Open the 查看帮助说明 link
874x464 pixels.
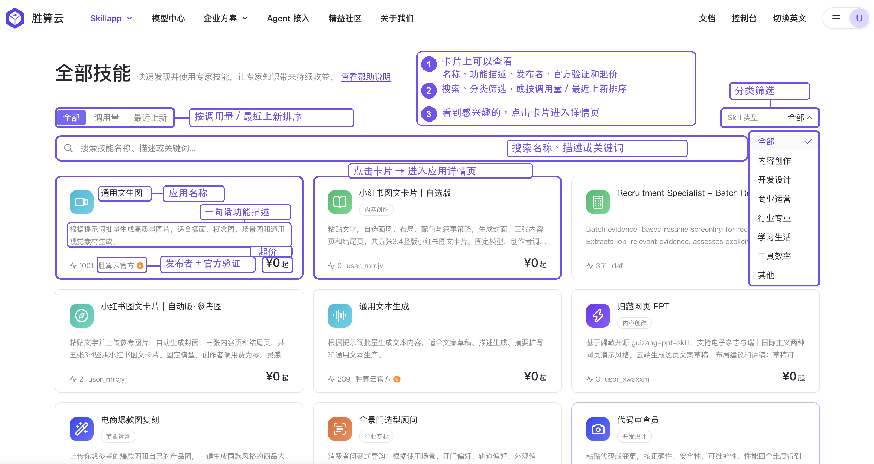366,77
